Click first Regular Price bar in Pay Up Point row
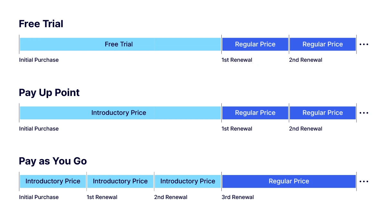This screenshot has height=223, width=385. click(x=255, y=113)
